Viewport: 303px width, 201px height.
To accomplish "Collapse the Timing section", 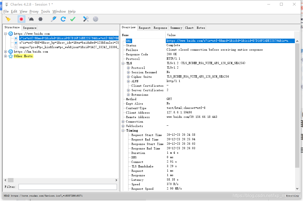I will (123, 130).
